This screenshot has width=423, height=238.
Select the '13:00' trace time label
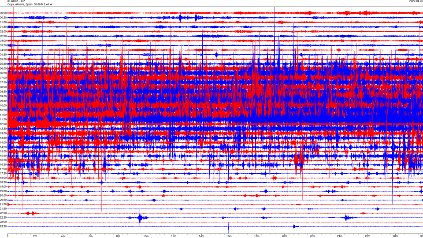click(3, 133)
